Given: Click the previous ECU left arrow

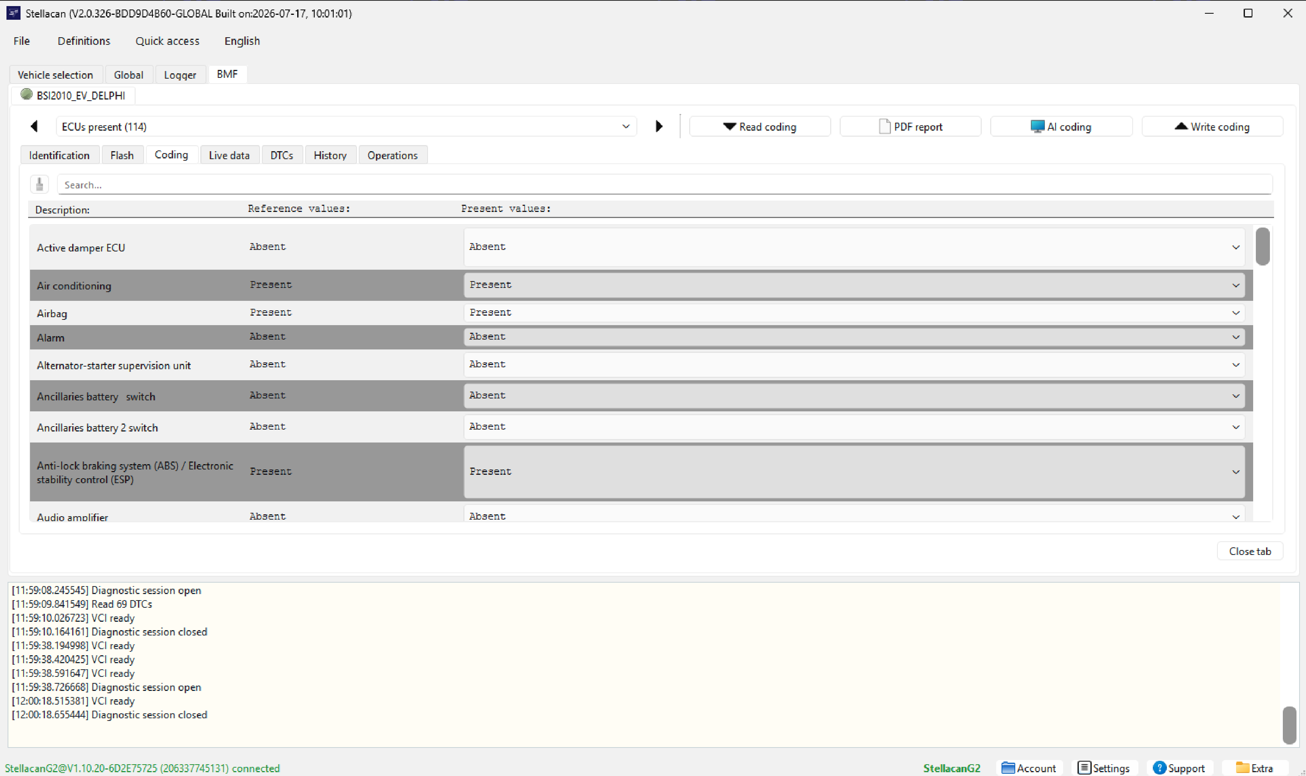Looking at the screenshot, I should click(x=35, y=126).
